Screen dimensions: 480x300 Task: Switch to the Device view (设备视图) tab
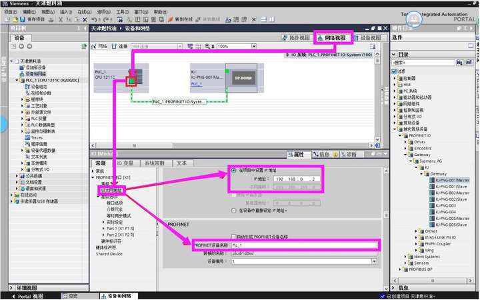pos(367,38)
